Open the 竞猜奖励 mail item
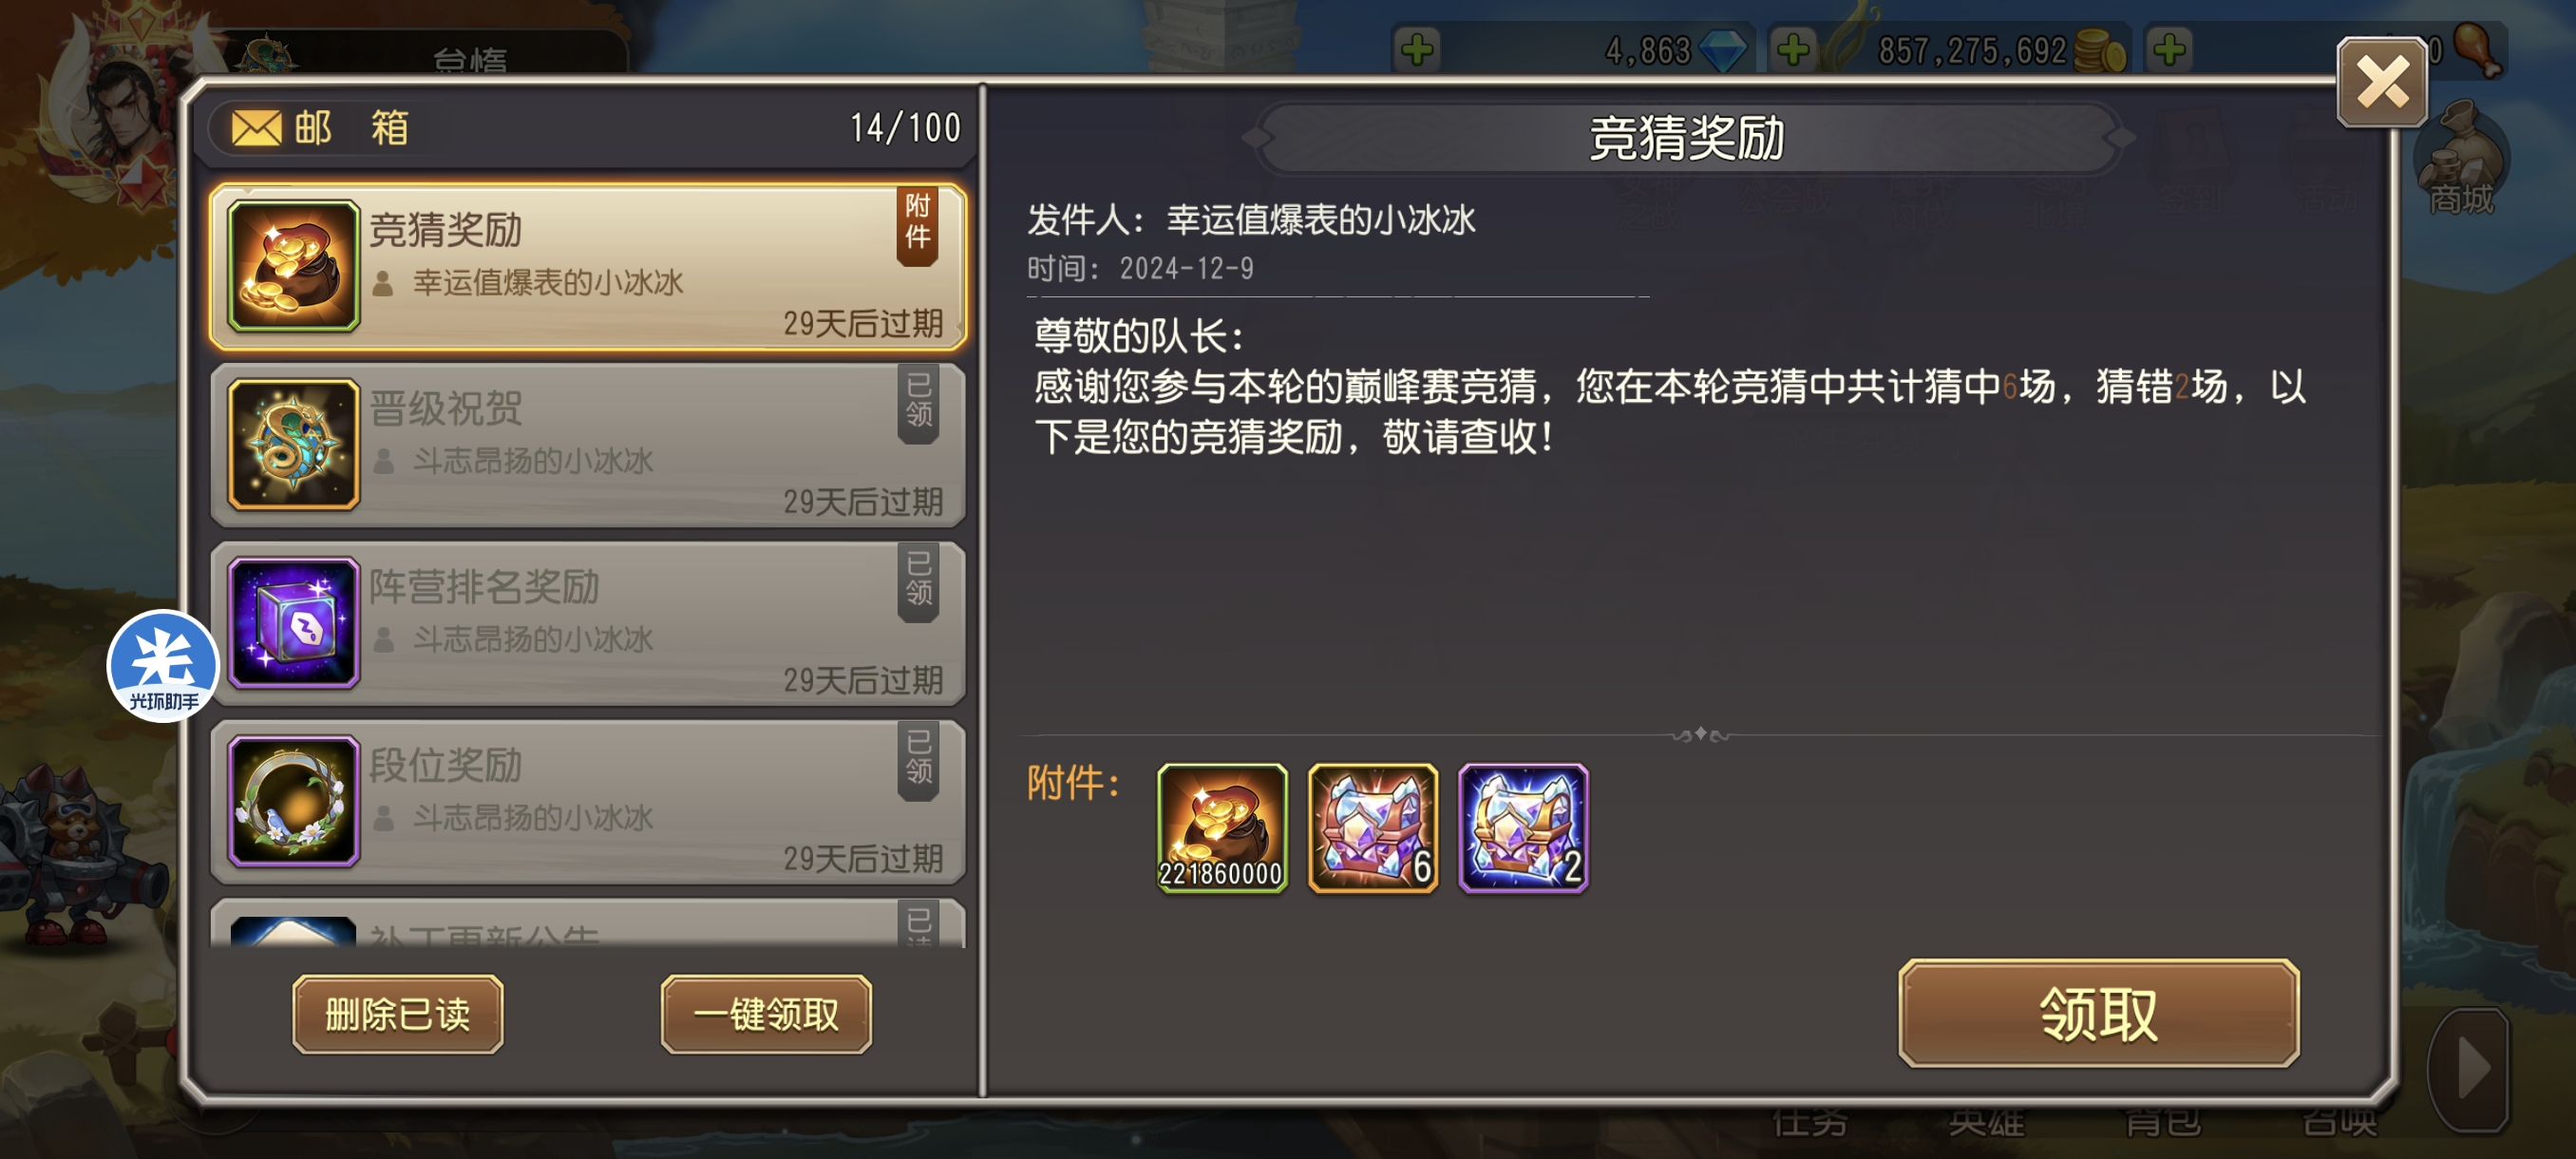The image size is (2576, 1159). click(x=588, y=267)
